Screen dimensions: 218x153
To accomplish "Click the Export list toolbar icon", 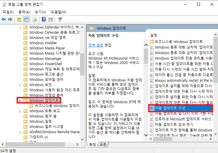I will (x=35, y=19).
